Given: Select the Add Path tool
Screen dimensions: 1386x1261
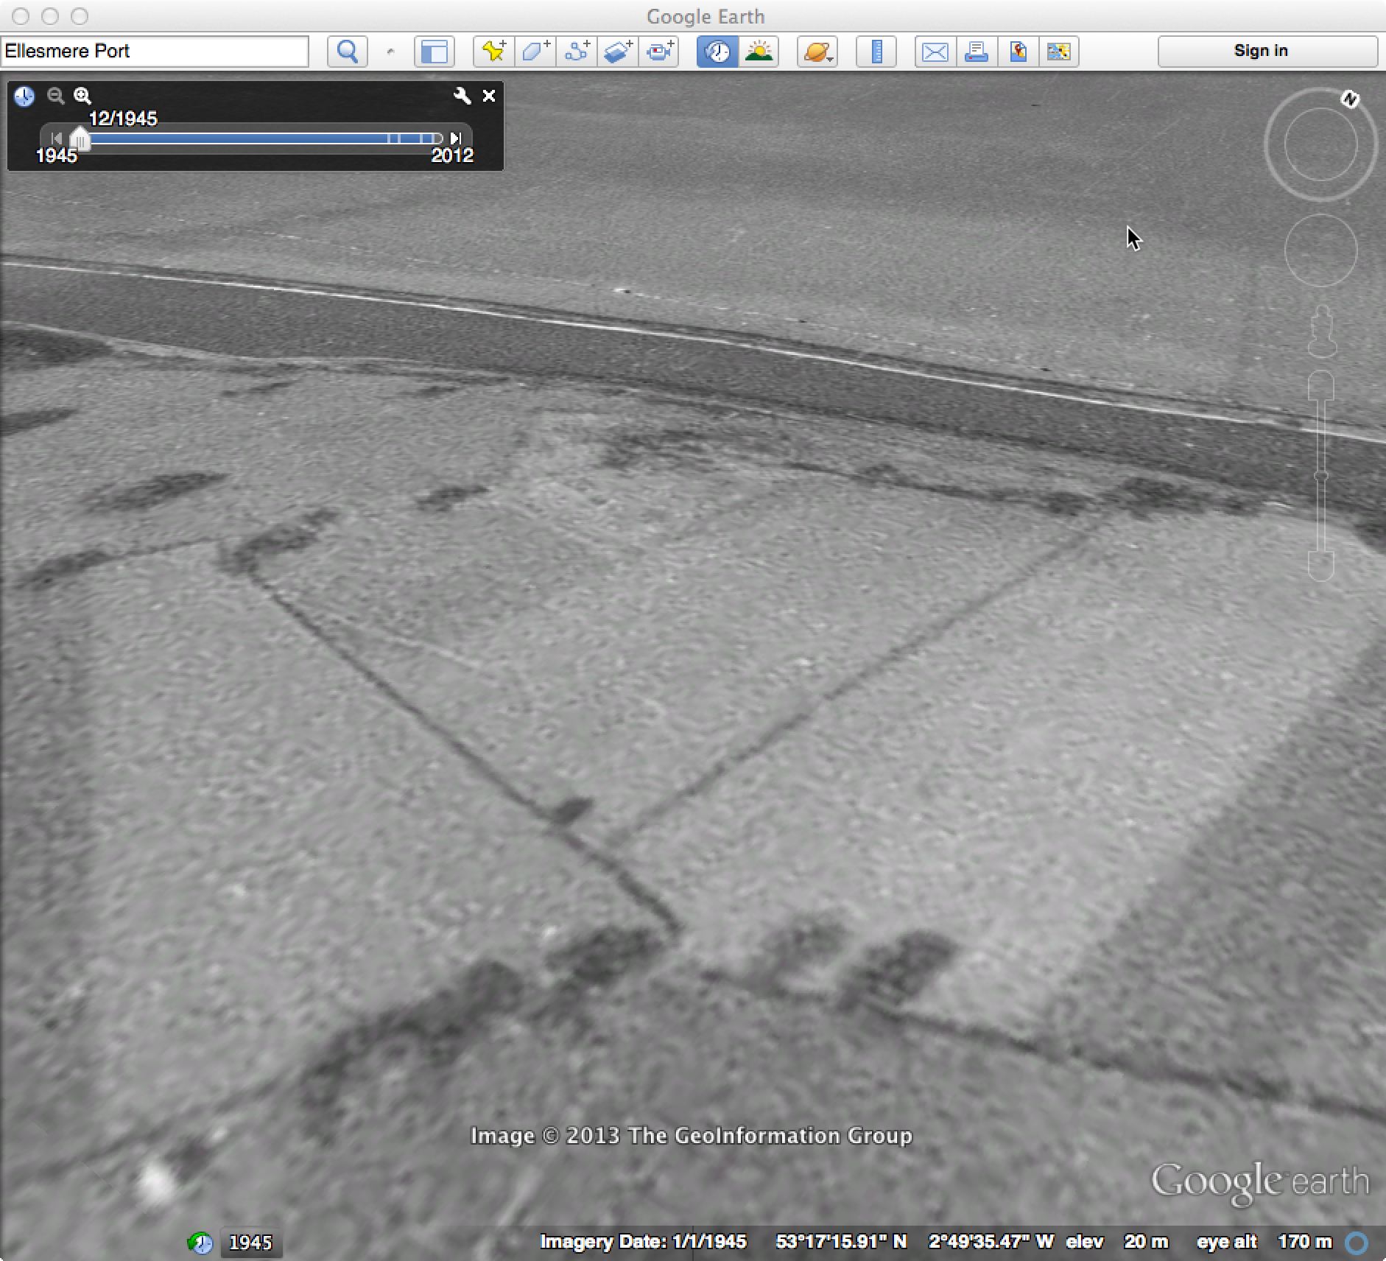Looking at the screenshot, I should 577,52.
